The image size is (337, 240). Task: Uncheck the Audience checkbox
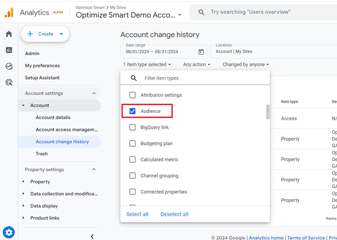tap(132, 111)
